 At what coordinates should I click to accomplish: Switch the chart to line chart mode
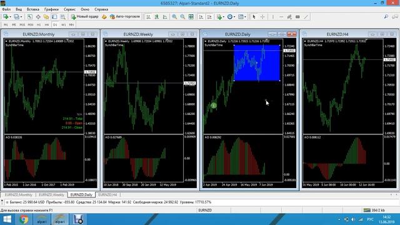click(165, 17)
